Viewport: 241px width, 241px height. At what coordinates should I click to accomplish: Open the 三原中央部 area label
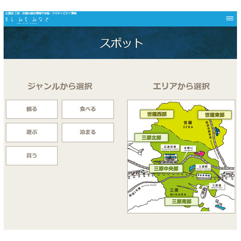click(x=166, y=168)
